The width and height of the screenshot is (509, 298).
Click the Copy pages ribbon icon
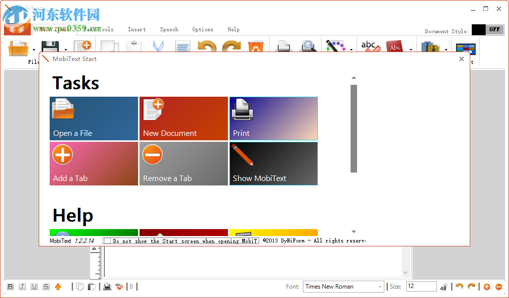click(x=109, y=46)
